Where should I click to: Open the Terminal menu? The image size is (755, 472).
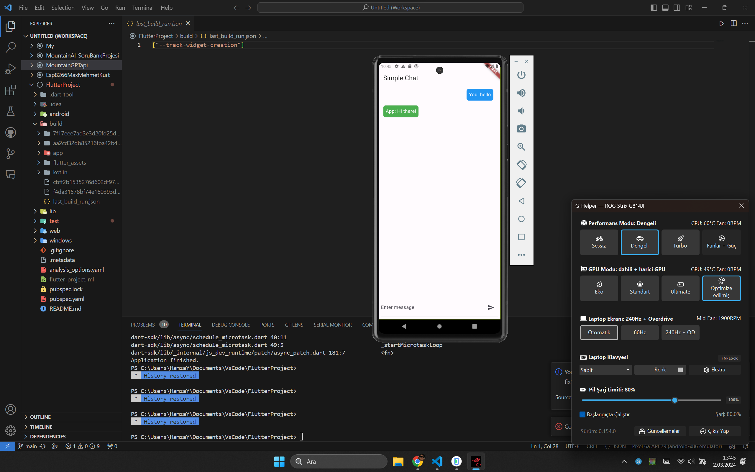142,7
